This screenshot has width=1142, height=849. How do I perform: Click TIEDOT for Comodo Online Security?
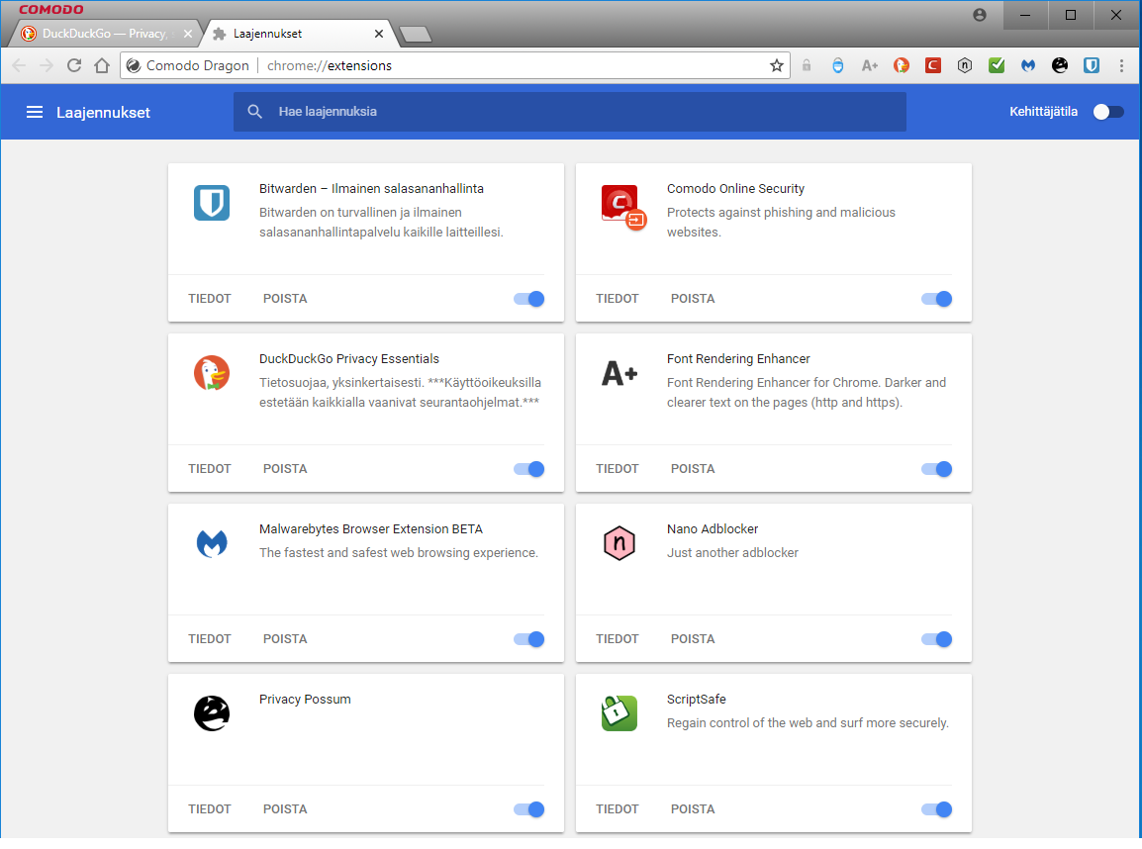pyautogui.click(x=618, y=299)
